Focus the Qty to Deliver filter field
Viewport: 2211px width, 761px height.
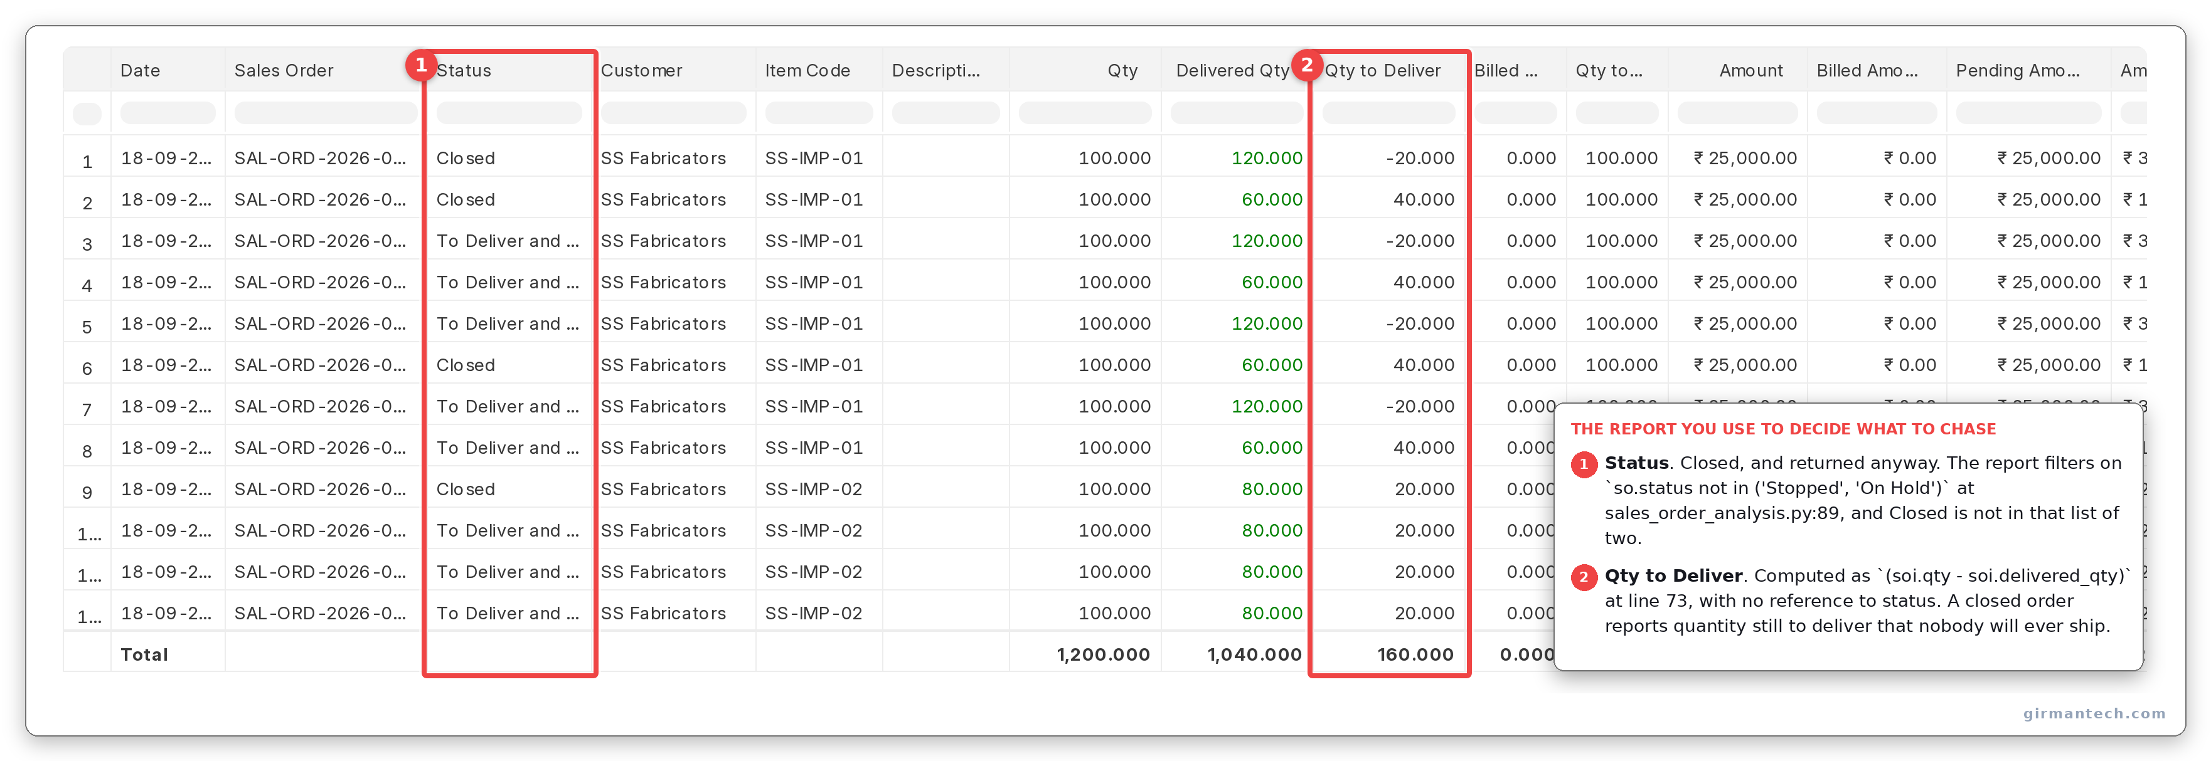click(x=1388, y=112)
